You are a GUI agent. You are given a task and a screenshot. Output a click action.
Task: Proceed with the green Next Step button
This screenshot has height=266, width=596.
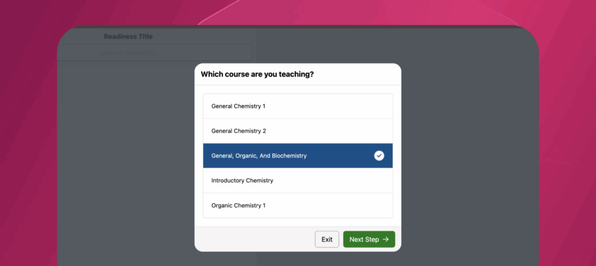point(369,239)
